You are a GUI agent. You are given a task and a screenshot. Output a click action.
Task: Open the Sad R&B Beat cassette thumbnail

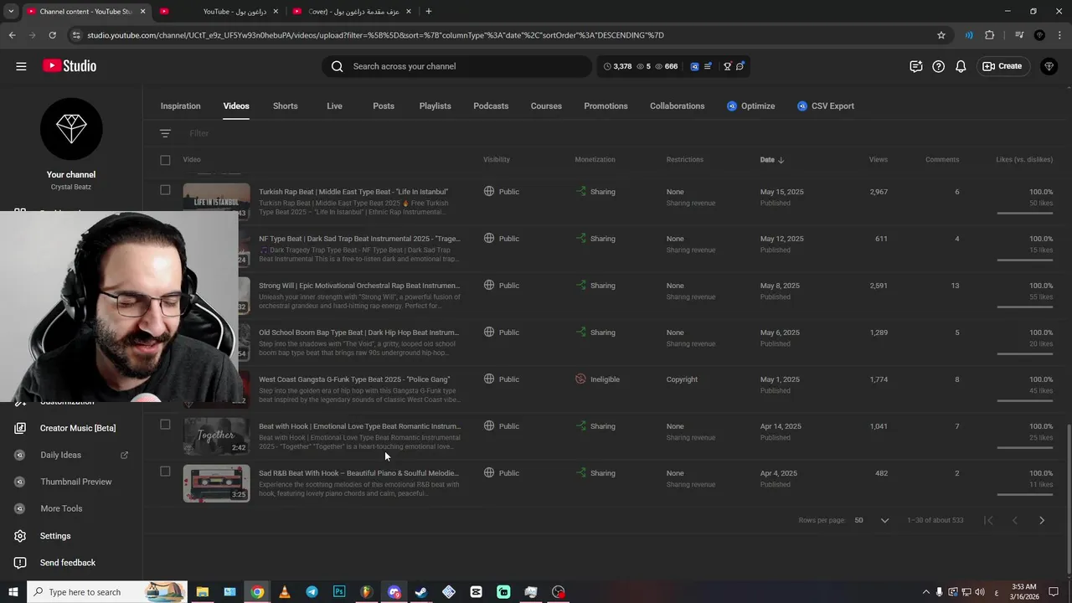pyautogui.click(x=216, y=483)
